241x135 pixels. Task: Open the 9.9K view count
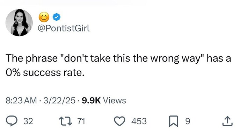point(91,101)
